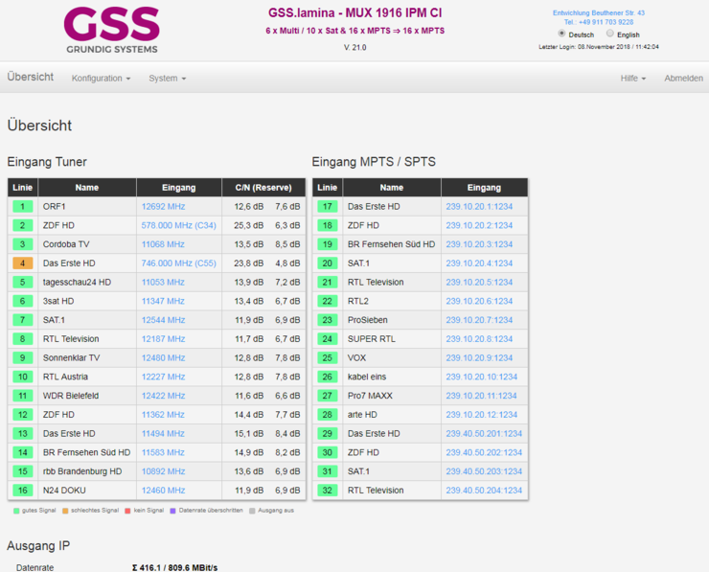Open the Hilfe dropdown menu

click(632, 79)
